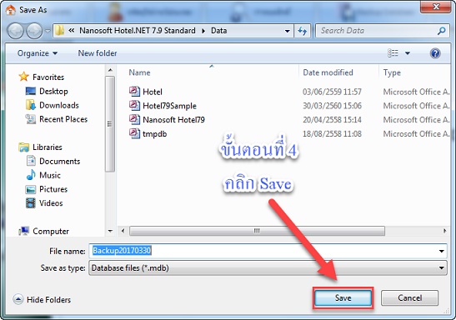The height and width of the screenshot is (320, 456).
Task: Expand the File name history dropdown
Action: coord(442,251)
